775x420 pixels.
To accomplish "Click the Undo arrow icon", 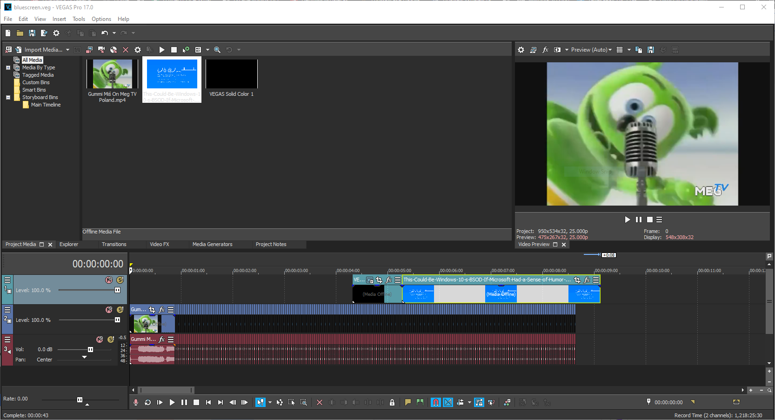I will coord(105,33).
